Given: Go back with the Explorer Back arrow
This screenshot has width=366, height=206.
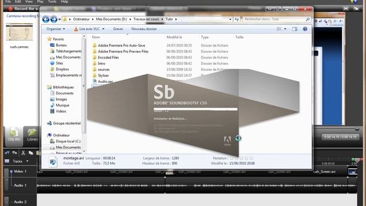Looking at the screenshot, I should [46, 19].
